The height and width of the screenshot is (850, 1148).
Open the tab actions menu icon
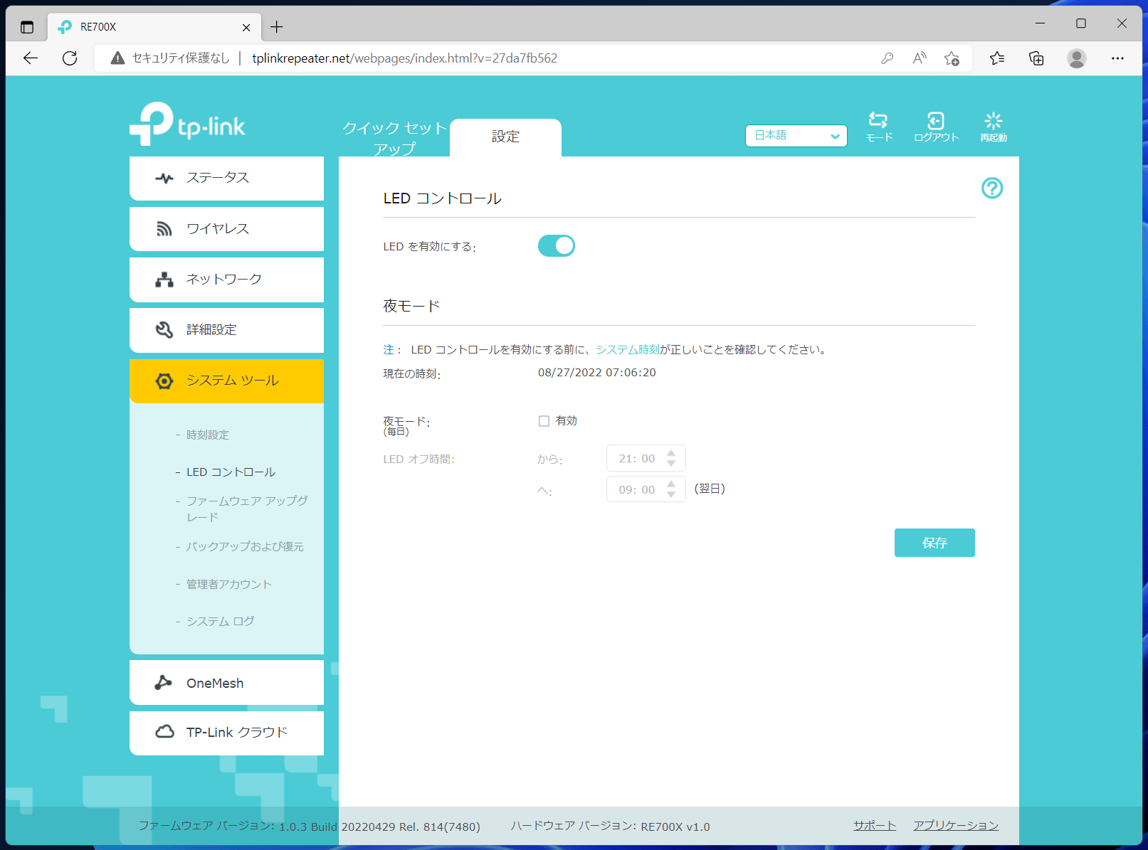point(27,27)
